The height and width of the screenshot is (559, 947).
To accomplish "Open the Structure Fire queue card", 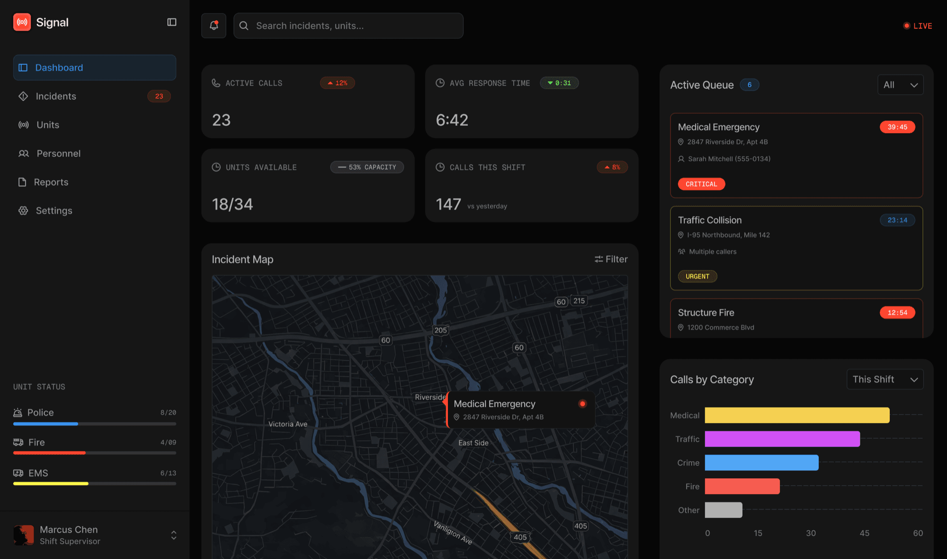I will 796,318.
